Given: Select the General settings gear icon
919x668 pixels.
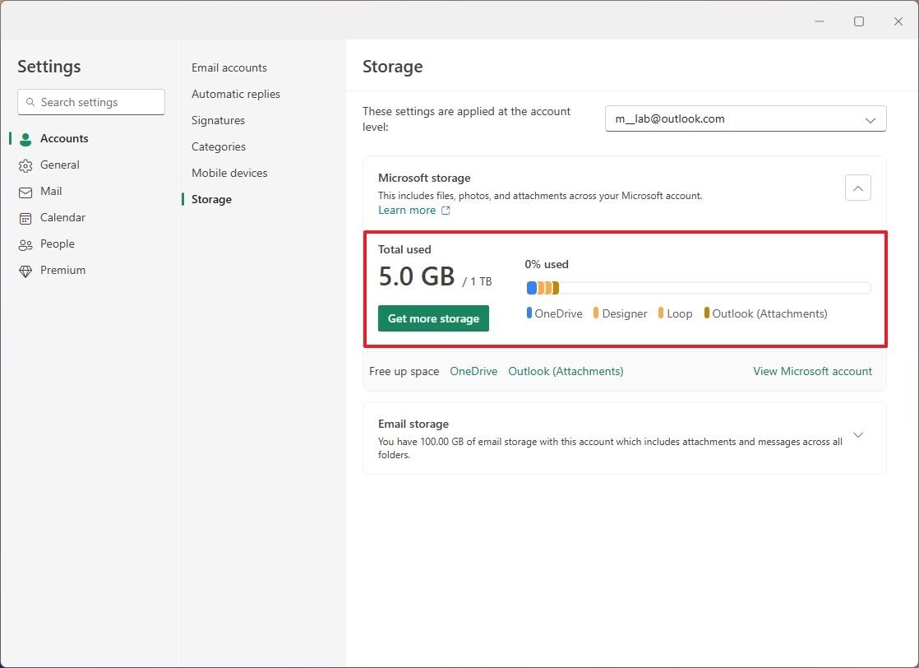Looking at the screenshot, I should click(x=27, y=165).
